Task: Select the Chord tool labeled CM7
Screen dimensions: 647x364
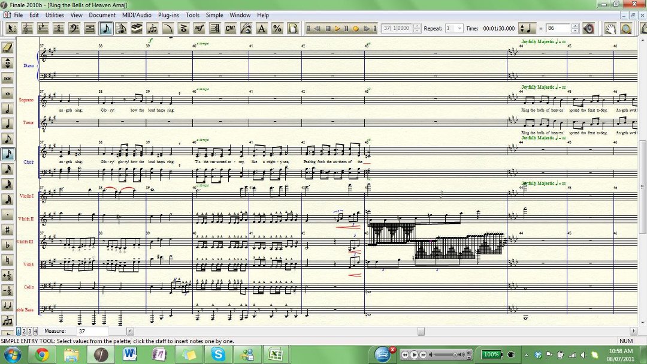Action: click(x=230, y=29)
